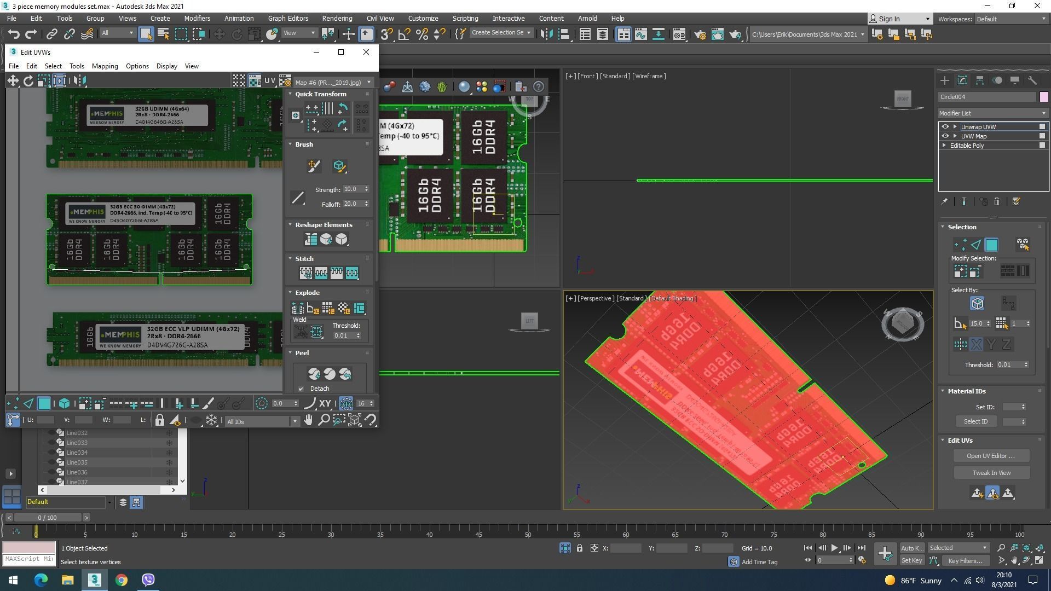
Task: Click the Lock selection padlock in Edit UVWs
Action: (x=159, y=420)
